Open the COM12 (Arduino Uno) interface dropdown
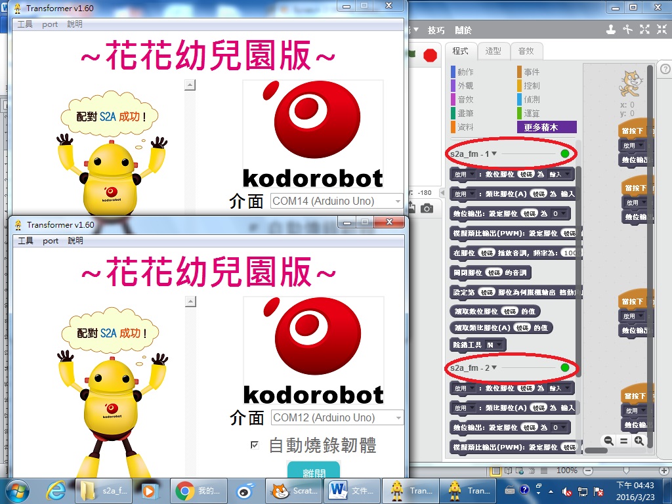The width and height of the screenshot is (672, 504). [337, 417]
